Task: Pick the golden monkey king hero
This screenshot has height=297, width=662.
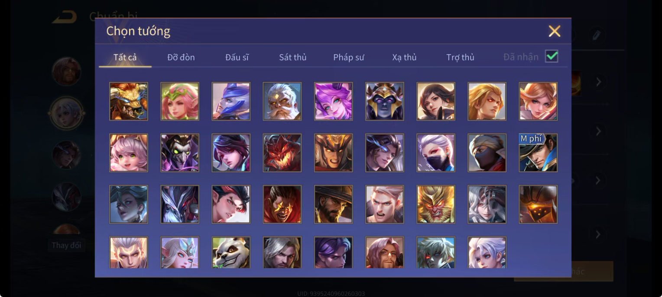Action: pyautogui.click(x=436, y=204)
